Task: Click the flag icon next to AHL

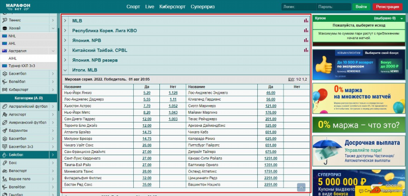Action: (4, 43)
